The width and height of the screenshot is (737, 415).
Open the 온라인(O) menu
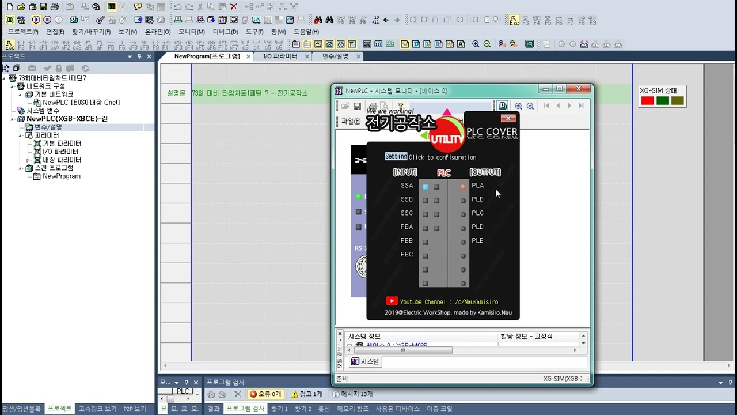click(158, 32)
